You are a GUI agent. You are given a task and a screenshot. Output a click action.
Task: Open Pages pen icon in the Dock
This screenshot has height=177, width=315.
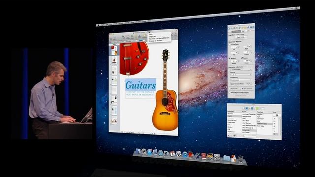click(x=197, y=156)
